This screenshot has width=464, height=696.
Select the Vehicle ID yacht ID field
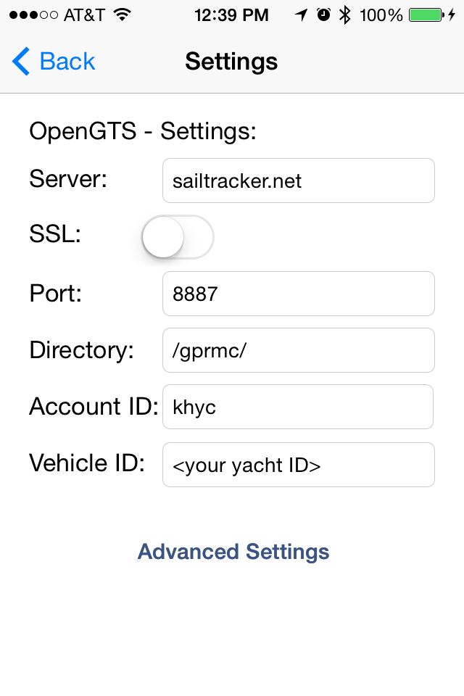click(x=299, y=465)
